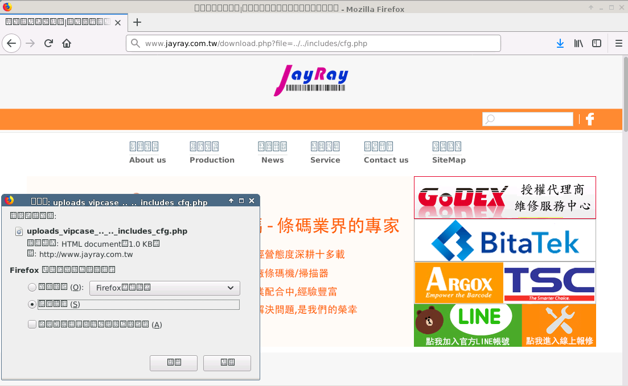Click the address bar search magnifier icon

click(x=136, y=43)
